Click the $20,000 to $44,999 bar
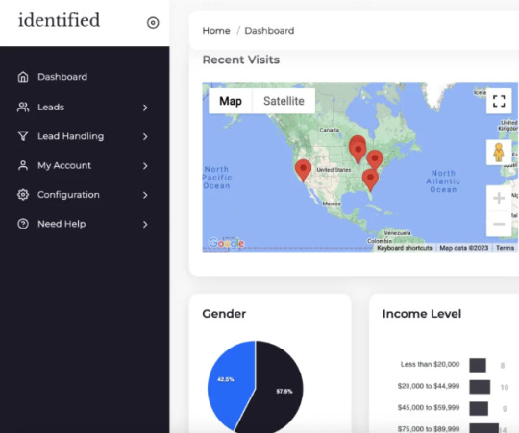The image size is (519, 433). (480, 387)
